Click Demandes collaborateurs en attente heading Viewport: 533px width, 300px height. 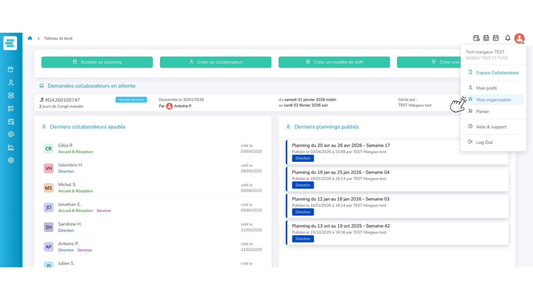[x=92, y=86]
